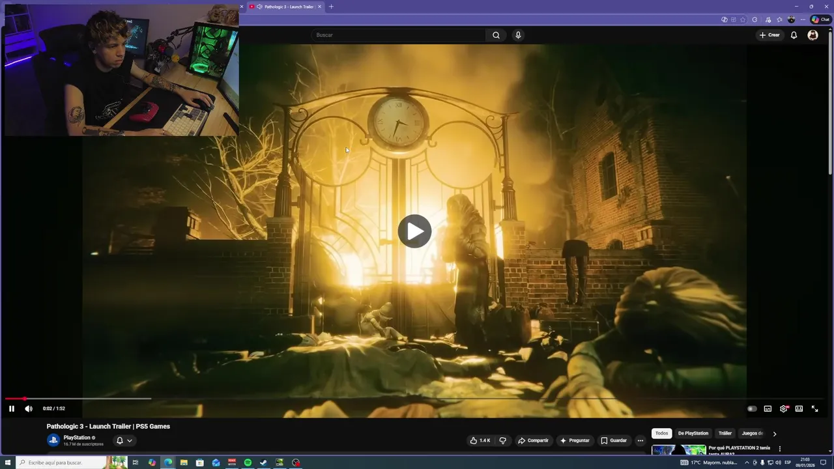This screenshot has width=834, height=469.
Task: Open a new browser tab with plus
Action: coord(331,7)
